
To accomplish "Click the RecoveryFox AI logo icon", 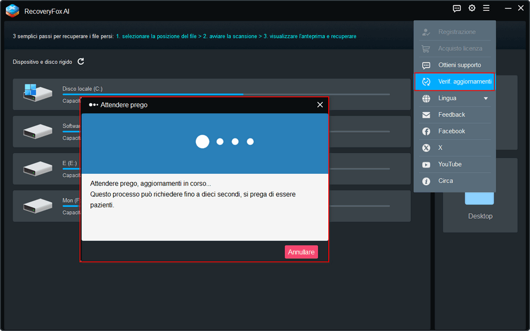I will point(12,11).
